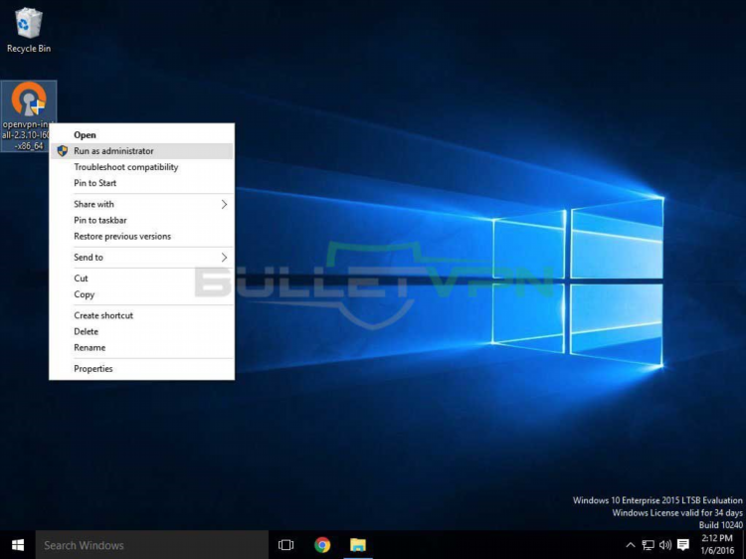Launch Google Chrome from the taskbar
746x559 pixels.
point(322,545)
